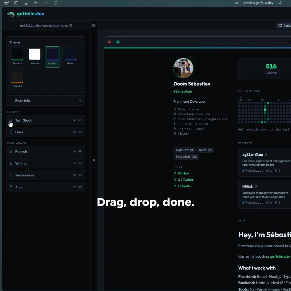Image resolution: width=291 pixels, height=291 pixels.
Task: Click the browser logo icon in top bar
Action: pyautogui.click(x=6, y=3)
